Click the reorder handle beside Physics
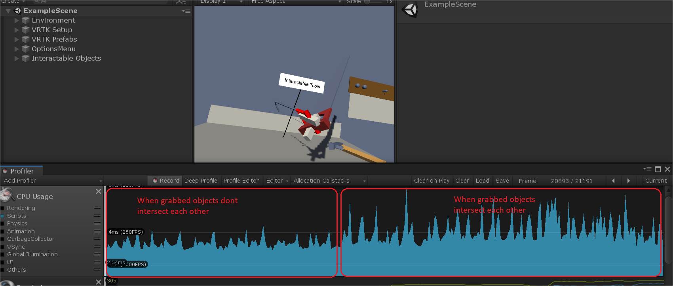This screenshot has height=286, width=673. 97,223
